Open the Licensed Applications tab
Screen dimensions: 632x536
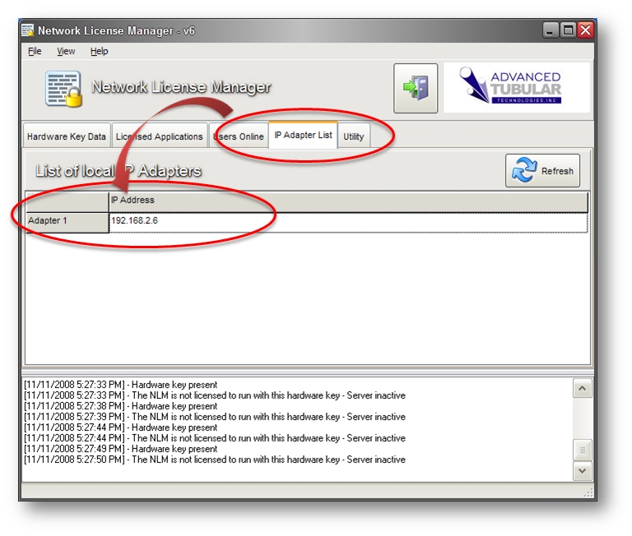pyautogui.click(x=159, y=136)
